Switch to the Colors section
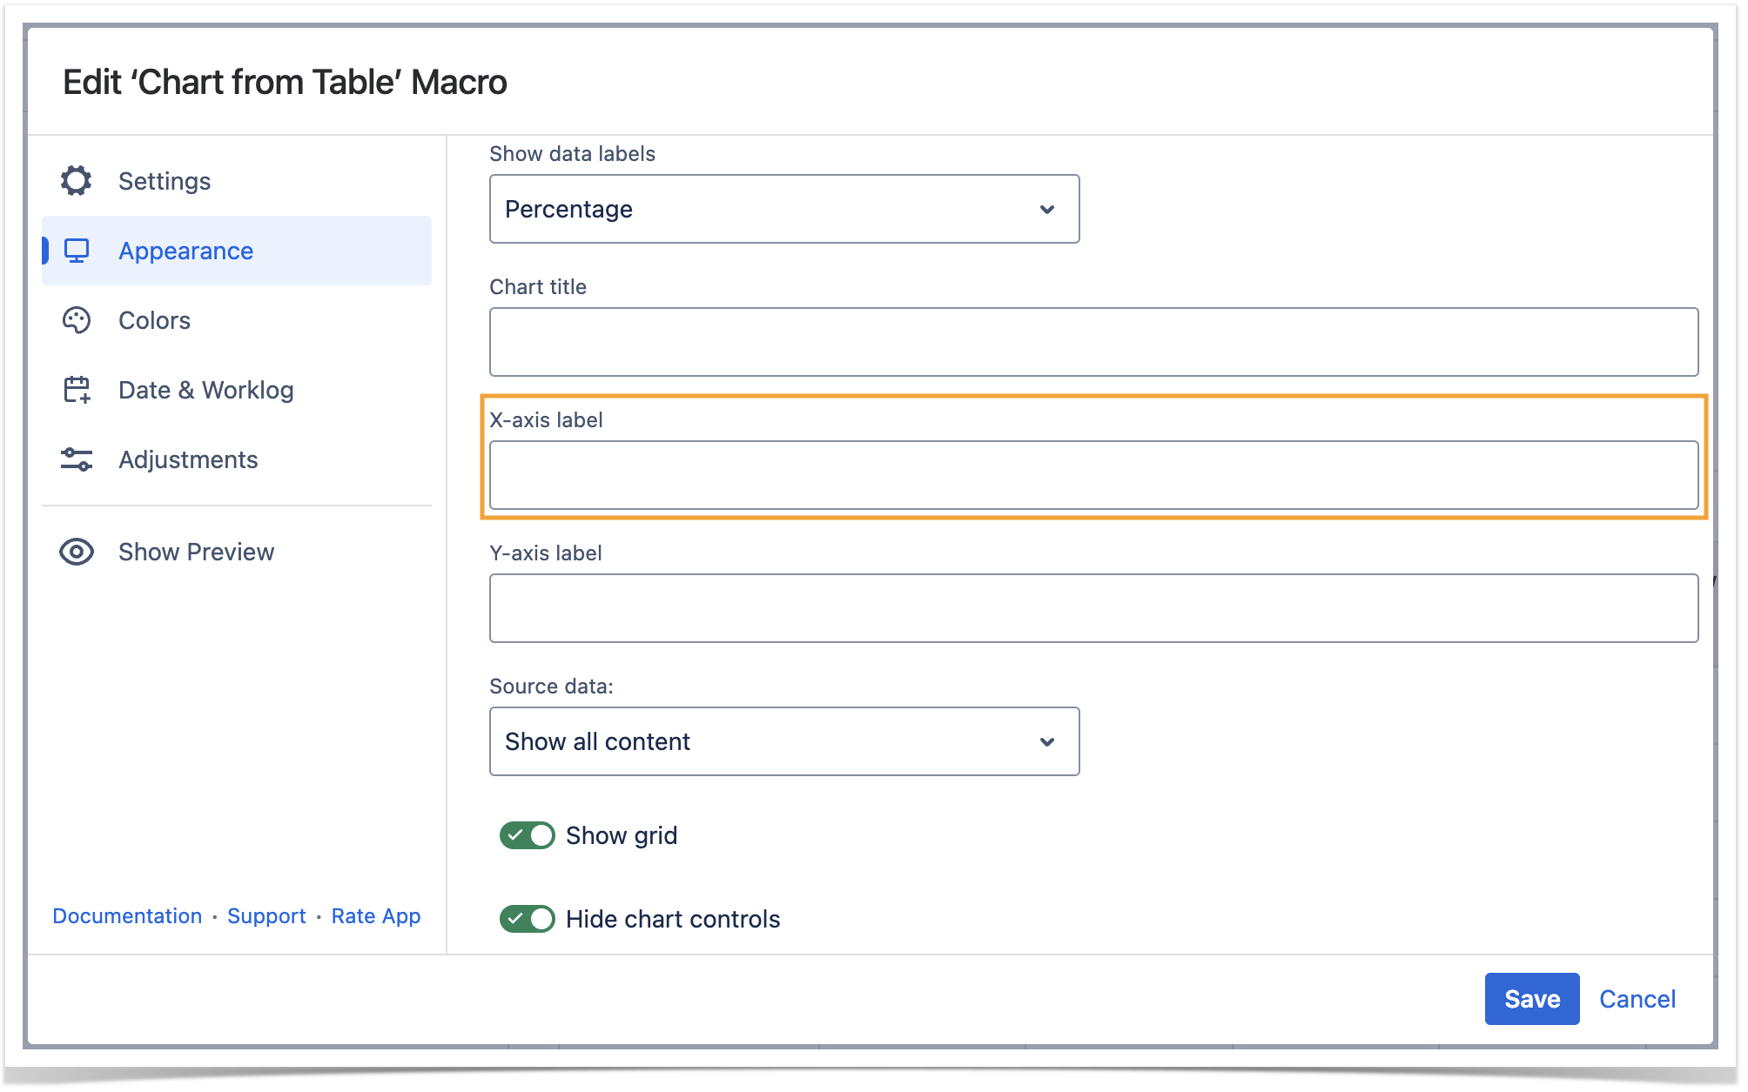Screen dimensions: 1748x1092 (x=155, y=320)
